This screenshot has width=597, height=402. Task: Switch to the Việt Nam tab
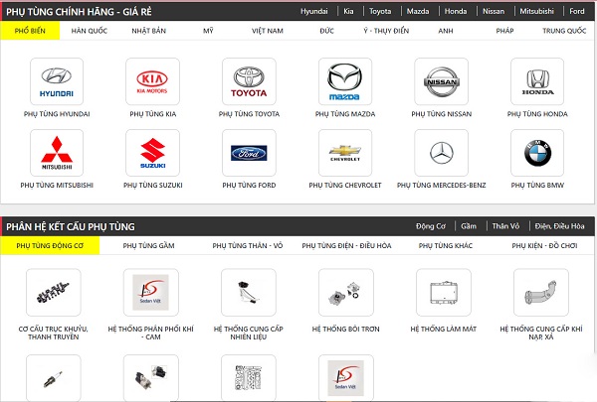coord(268,31)
